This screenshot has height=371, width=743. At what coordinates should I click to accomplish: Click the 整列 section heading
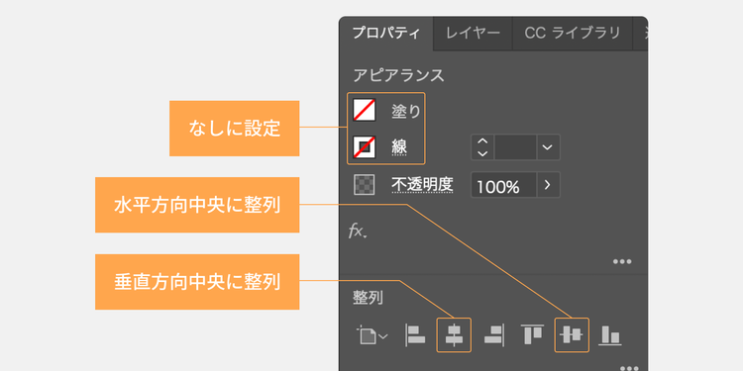[368, 298]
